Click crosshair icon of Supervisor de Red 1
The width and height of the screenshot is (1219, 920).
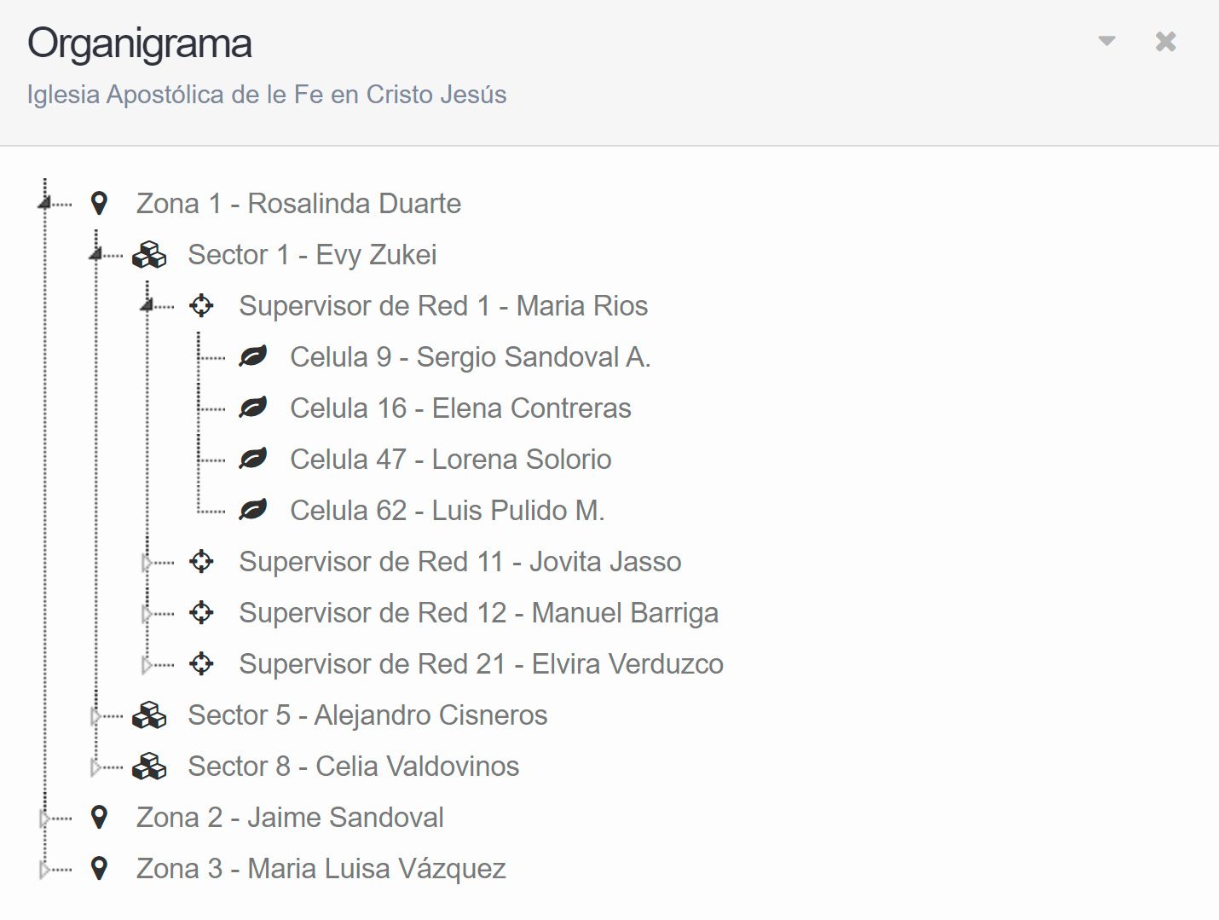pos(202,305)
